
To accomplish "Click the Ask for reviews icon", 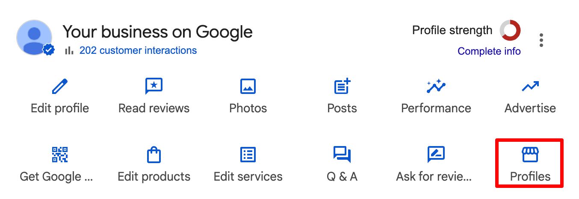I will pos(436,155).
